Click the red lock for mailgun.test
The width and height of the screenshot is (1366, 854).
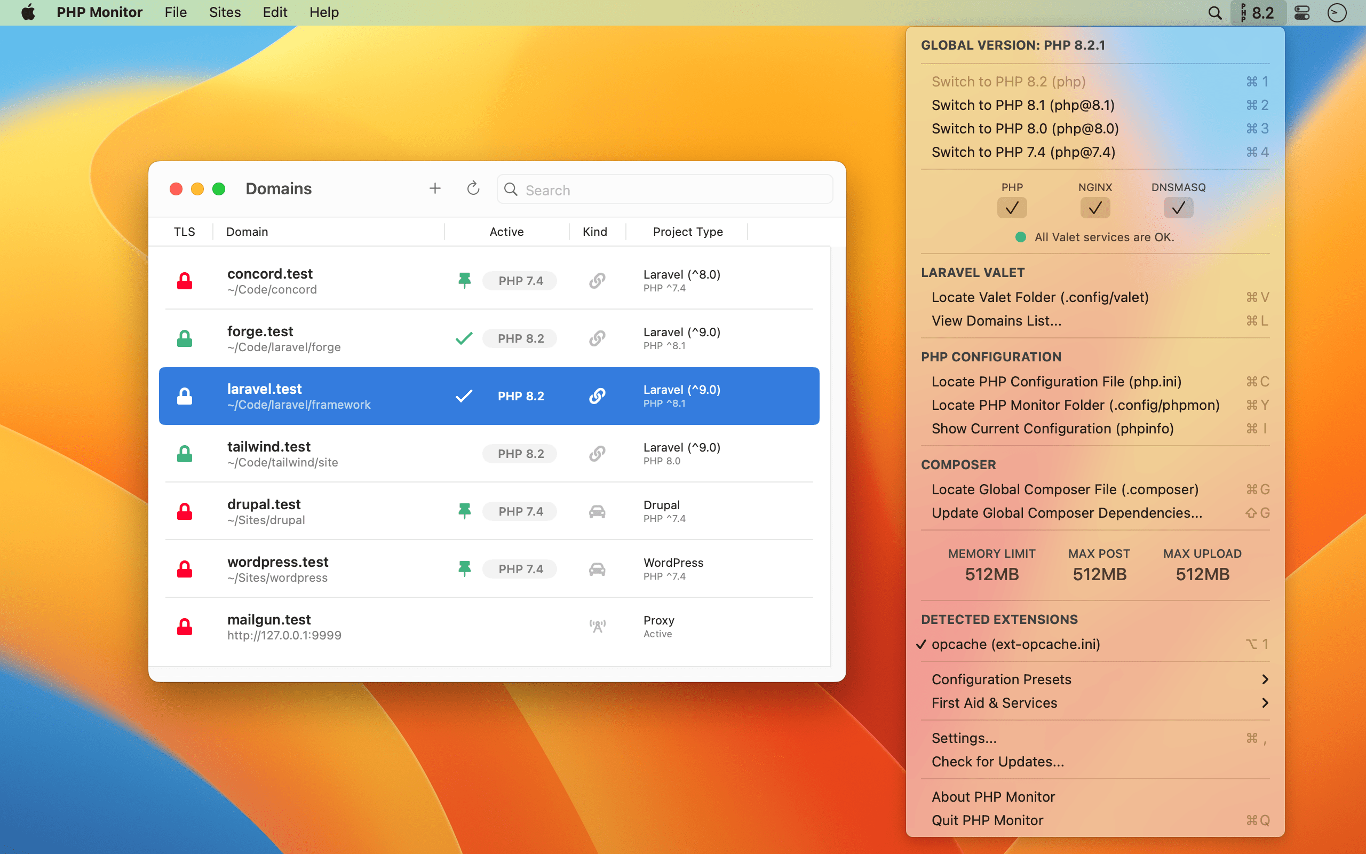[185, 627]
